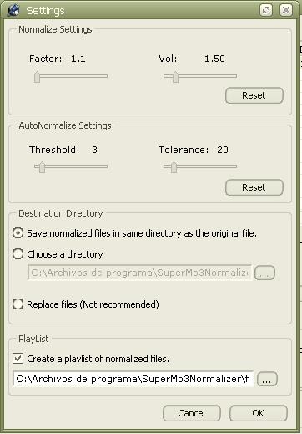Open browse dialog for playlist file path
This screenshot has height=434, width=302.
tap(267, 379)
